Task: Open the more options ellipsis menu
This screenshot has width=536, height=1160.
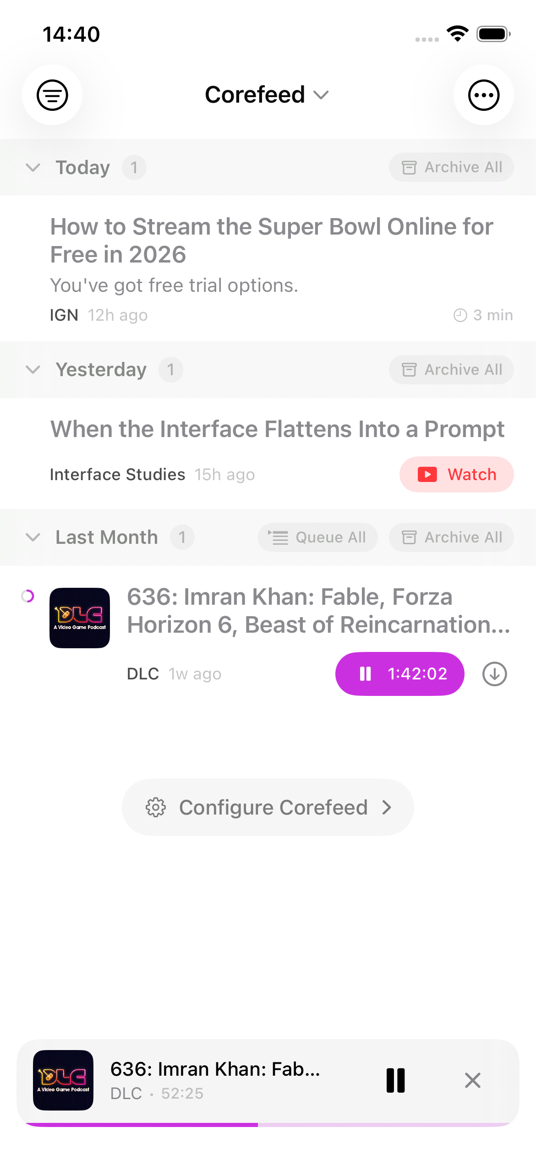Action: pyautogui.click(x=484, y=95)
